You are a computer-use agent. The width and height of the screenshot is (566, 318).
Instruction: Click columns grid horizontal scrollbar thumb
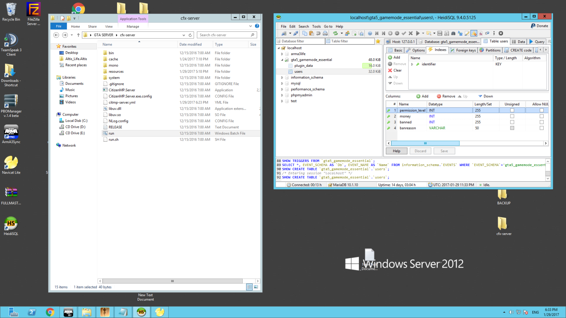[x=425, y=143]
